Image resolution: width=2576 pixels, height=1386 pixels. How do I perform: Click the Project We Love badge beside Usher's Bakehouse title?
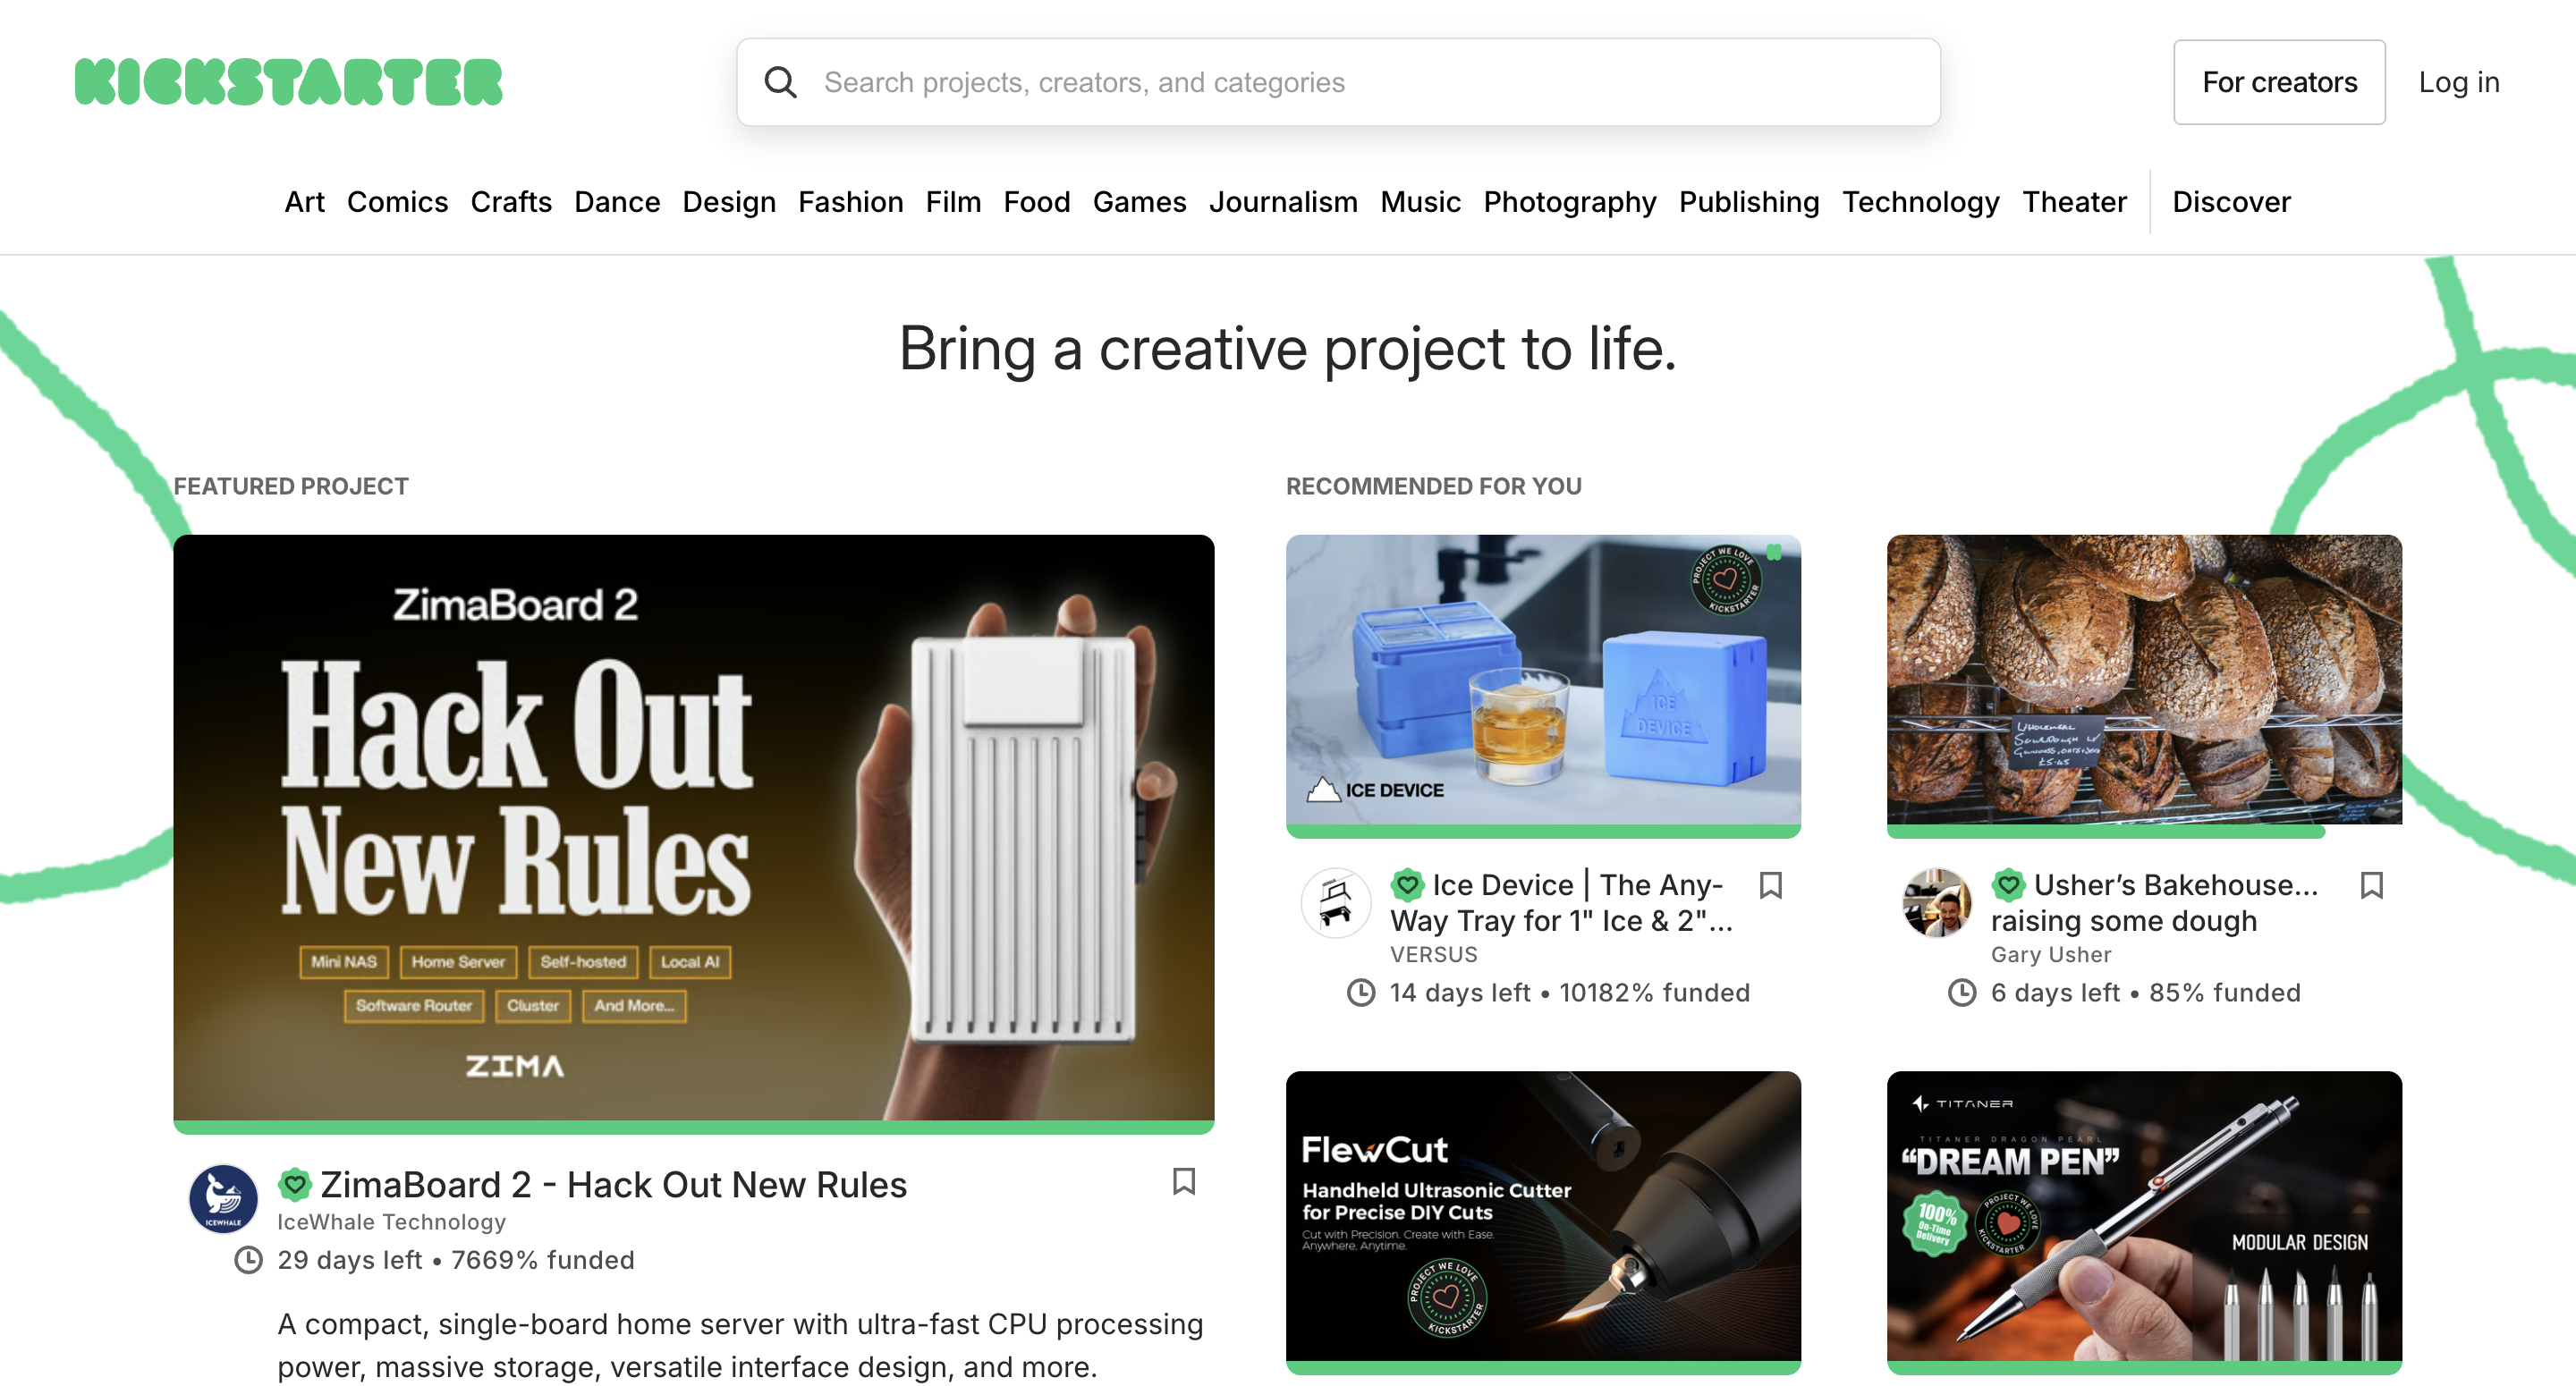coord(2009,885)
